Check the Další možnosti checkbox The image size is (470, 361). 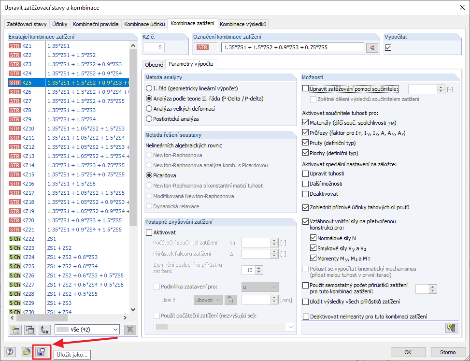(305, 184)
